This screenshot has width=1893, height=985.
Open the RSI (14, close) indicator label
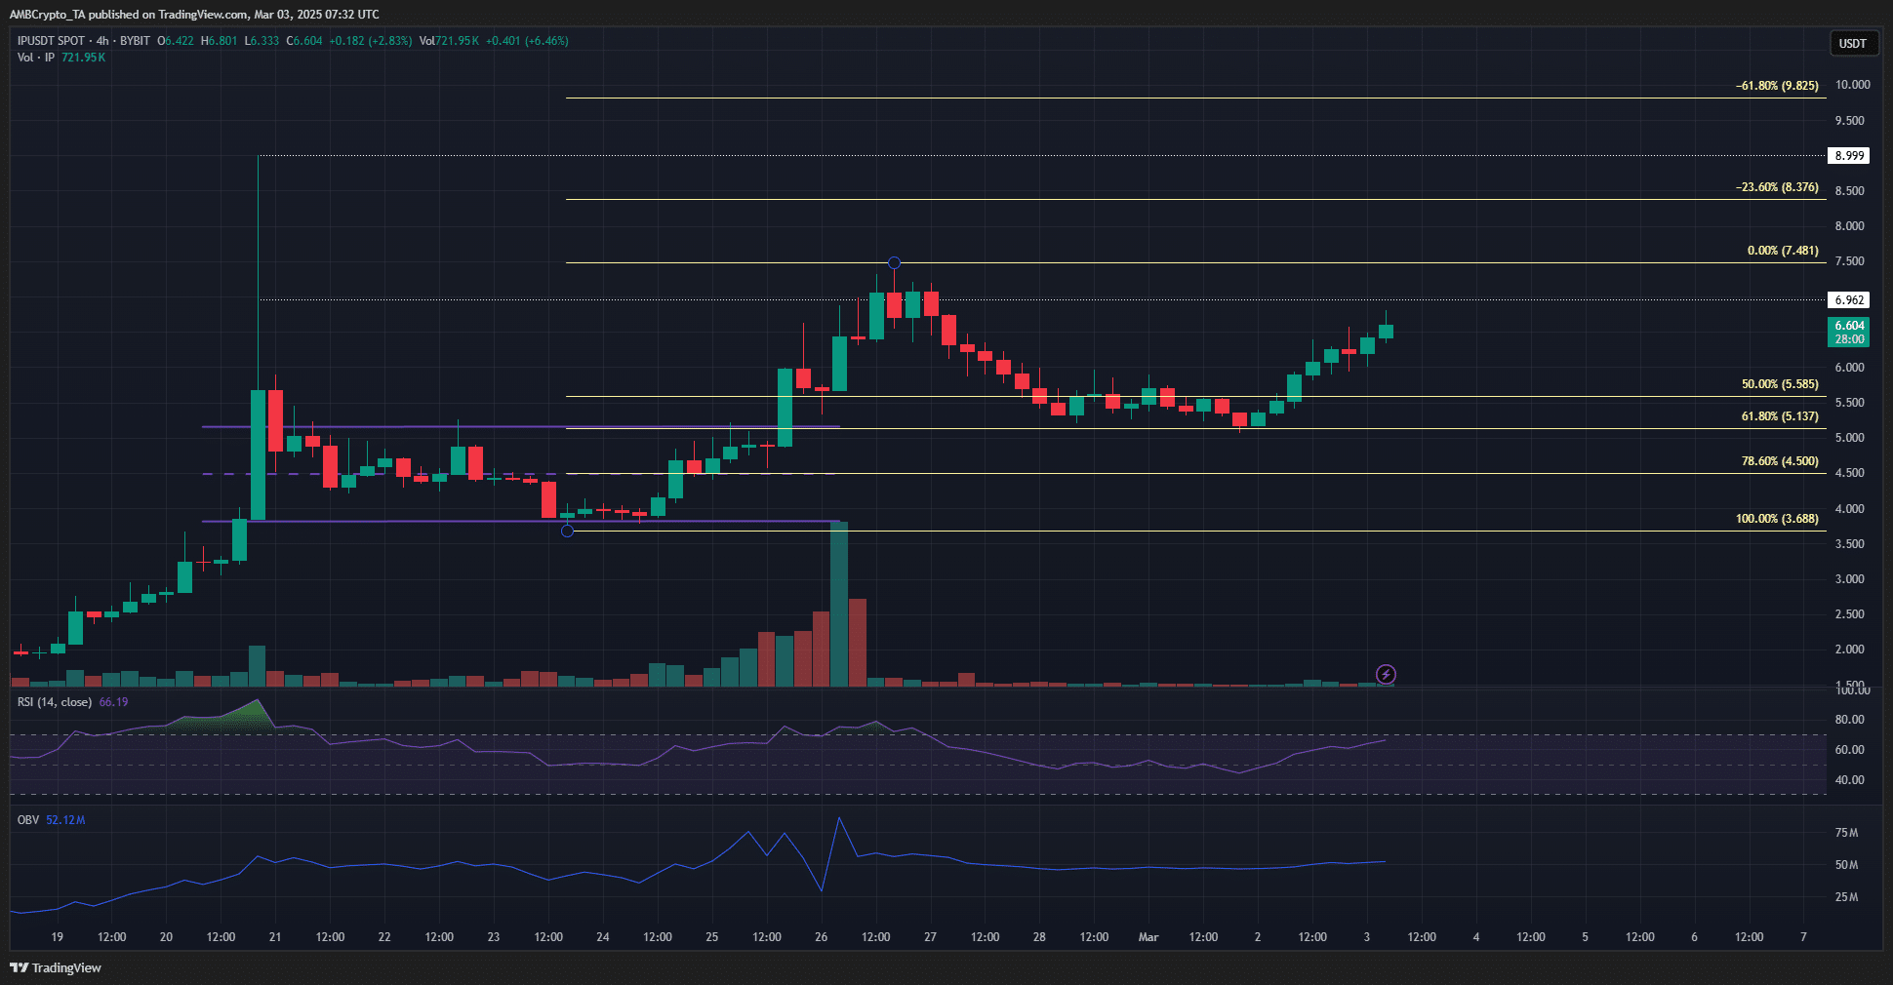coord(55,702)
